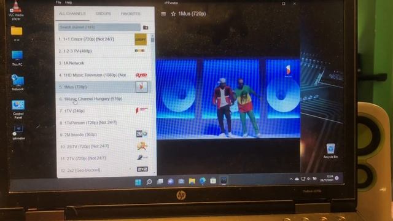Select channel 1HD Music Television (1080p)
393x221 pixels.
[x=103, y=75]
